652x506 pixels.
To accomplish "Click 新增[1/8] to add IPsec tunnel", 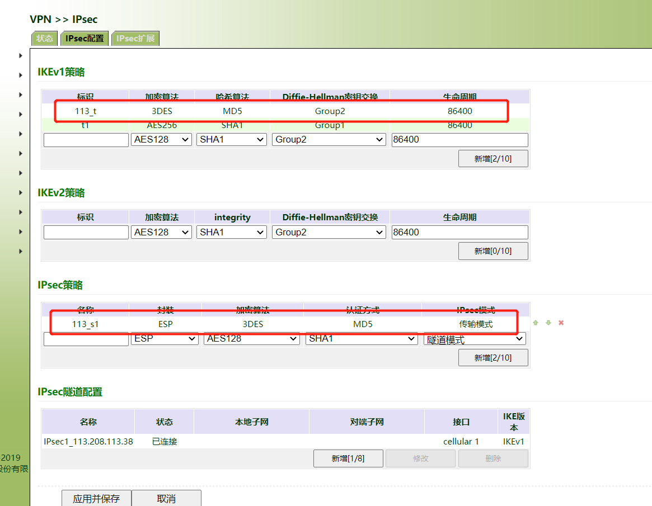I will click(x=348, y=458).
